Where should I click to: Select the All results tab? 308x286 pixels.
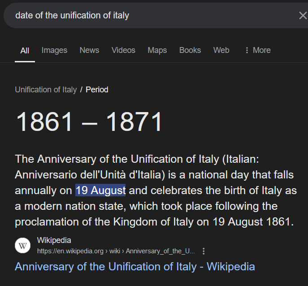(x=25, y=51)
